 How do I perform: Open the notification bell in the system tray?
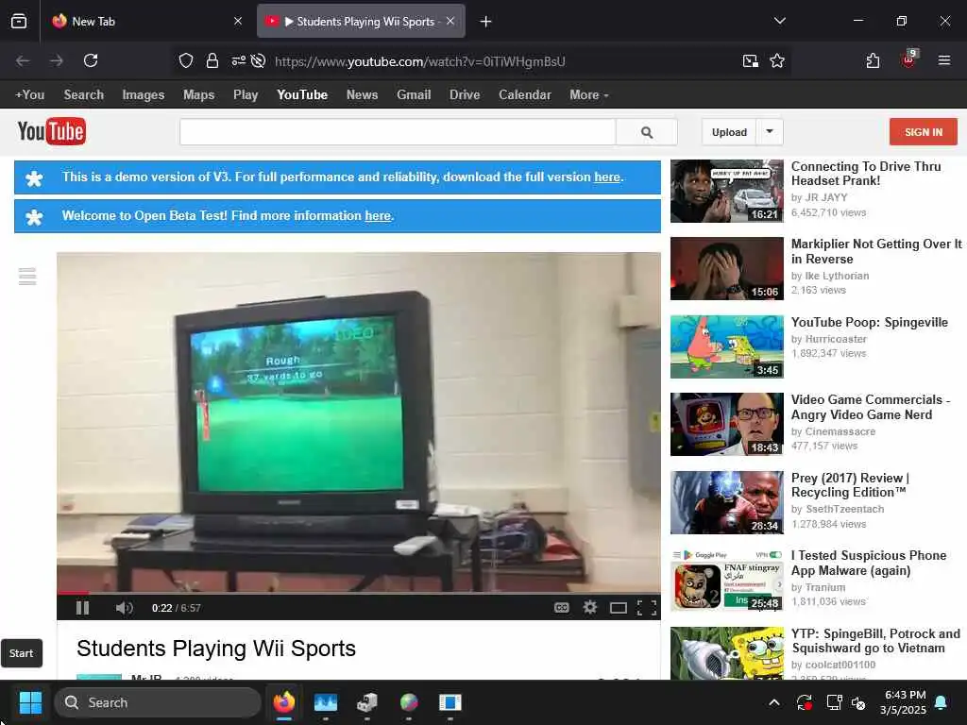(942, 702)
